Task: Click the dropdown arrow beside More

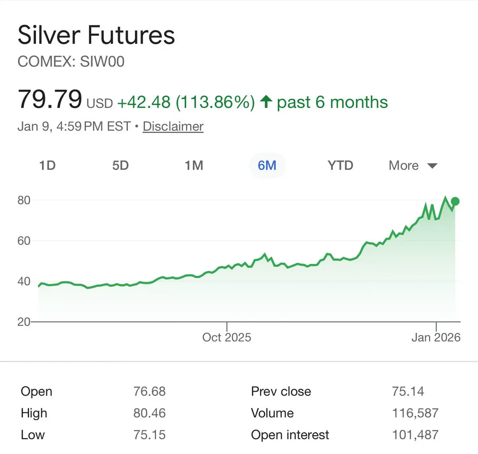Action: click(432, 166)
